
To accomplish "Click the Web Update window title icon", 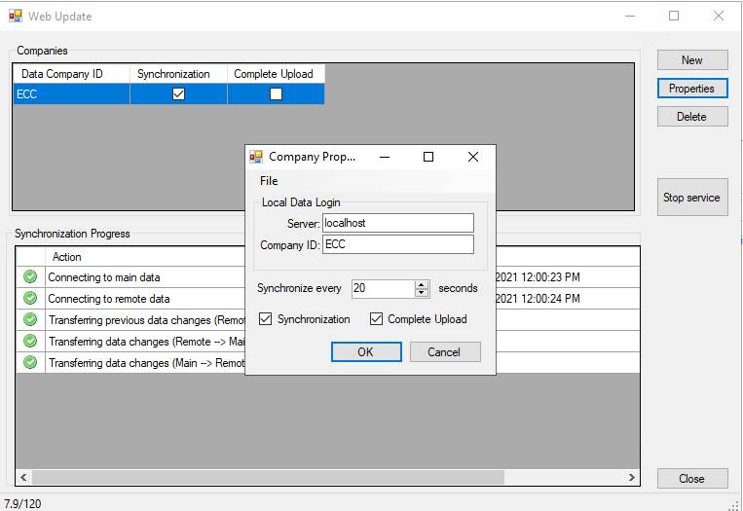I will pyautogui.click(x=16, y=17).
